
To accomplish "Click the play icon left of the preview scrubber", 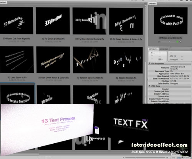I will tap(159, 42).
